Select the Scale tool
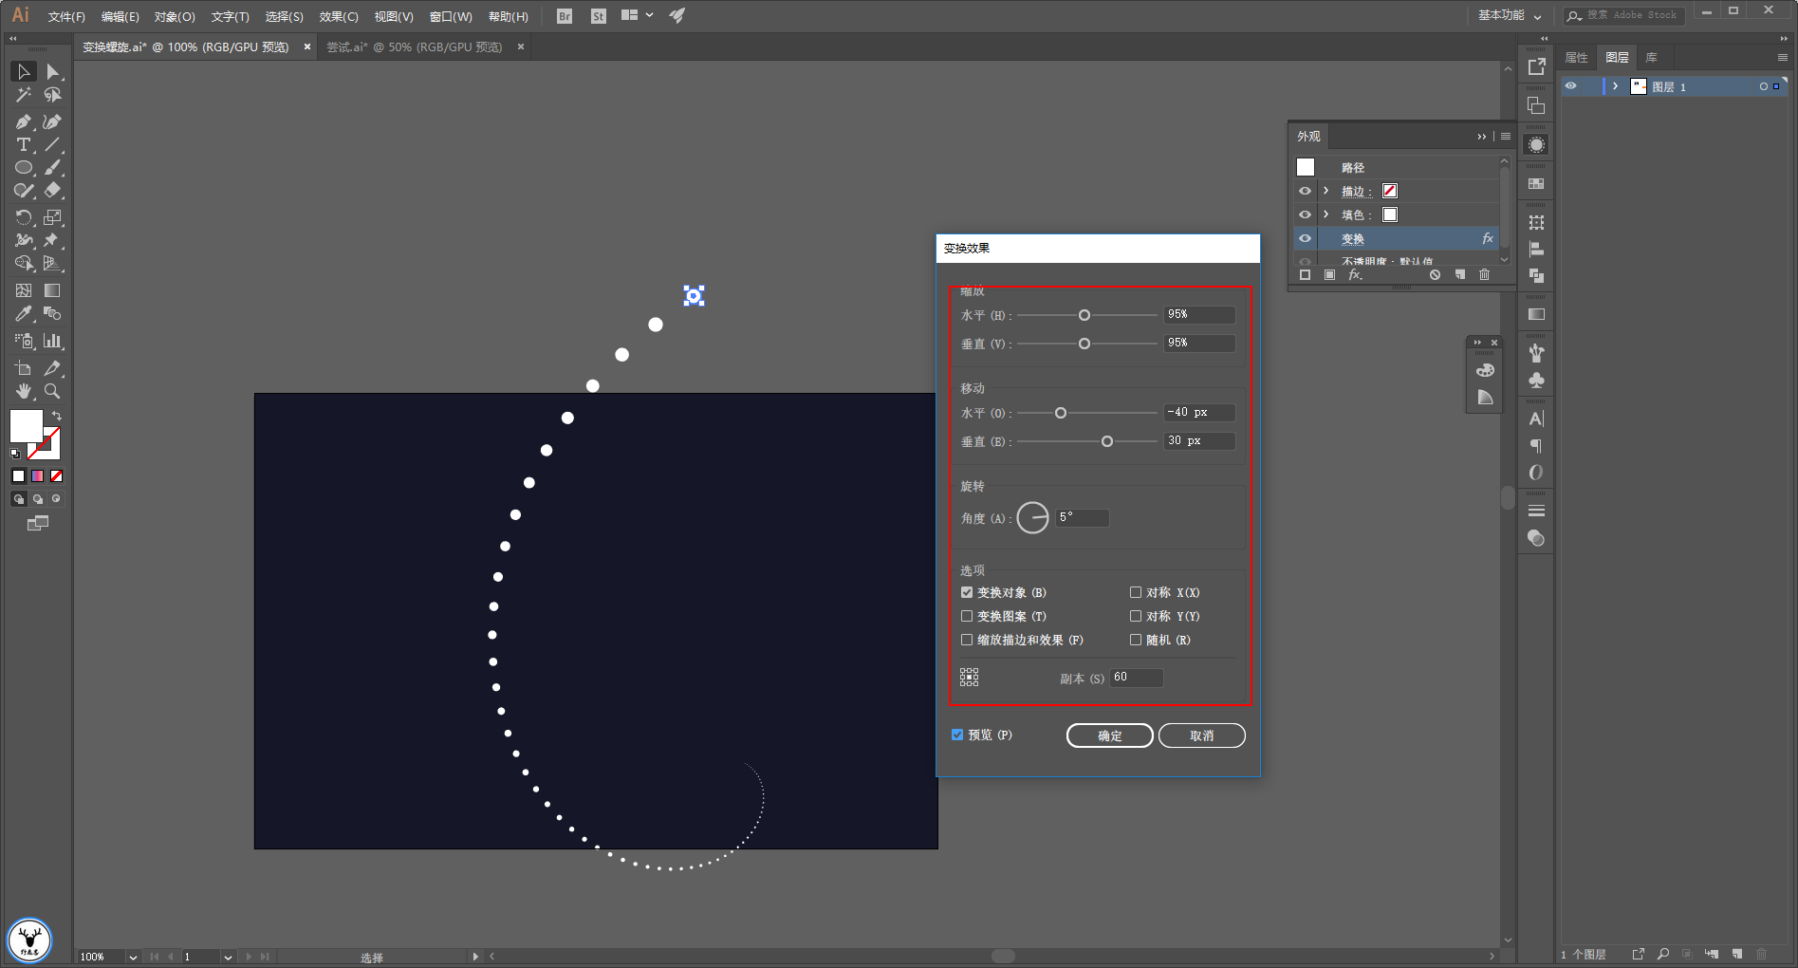Image resolution: width=1798 pixels, height=968 pixels. 52,217
